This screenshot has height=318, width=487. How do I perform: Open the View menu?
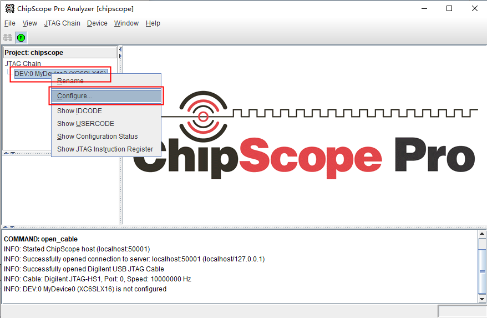(x=29, y=23)
